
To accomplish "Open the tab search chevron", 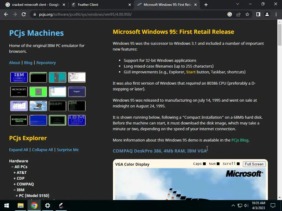I will click(238, 4).
